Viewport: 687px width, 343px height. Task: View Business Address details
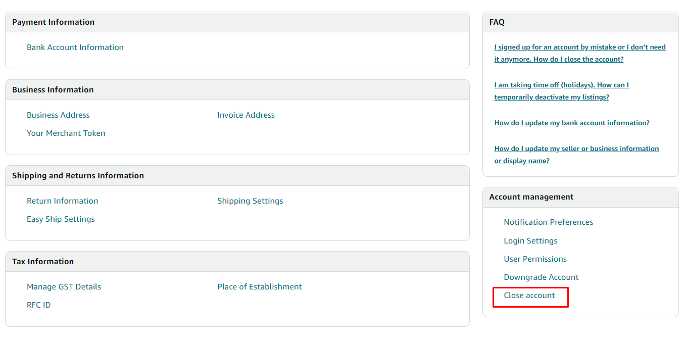click(x=58, y=115)
